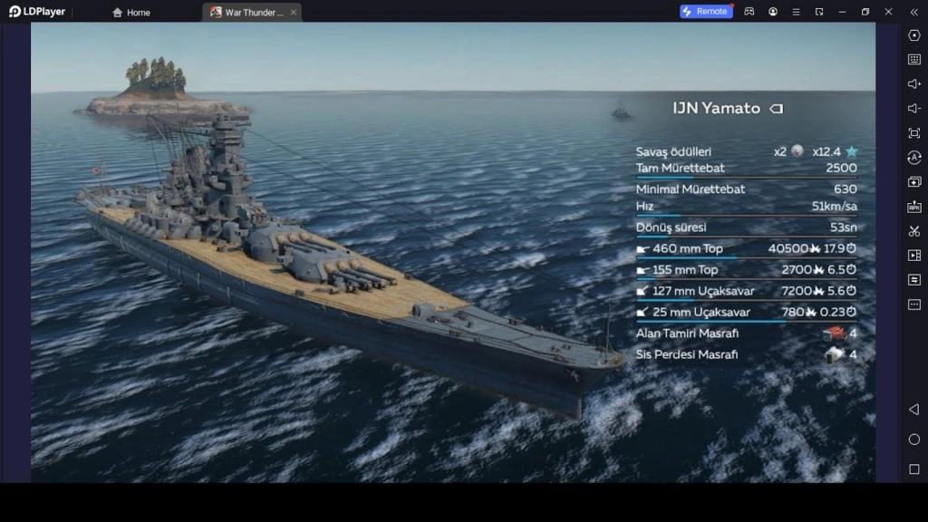The image size is (928, 522).
Task: Increase the emulator volume
Action: tap(913, 83)
